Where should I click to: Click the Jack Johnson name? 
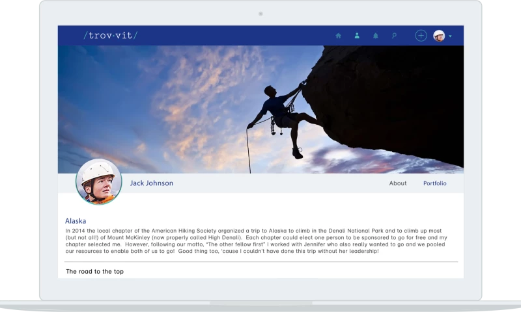(x=152, y=183)
